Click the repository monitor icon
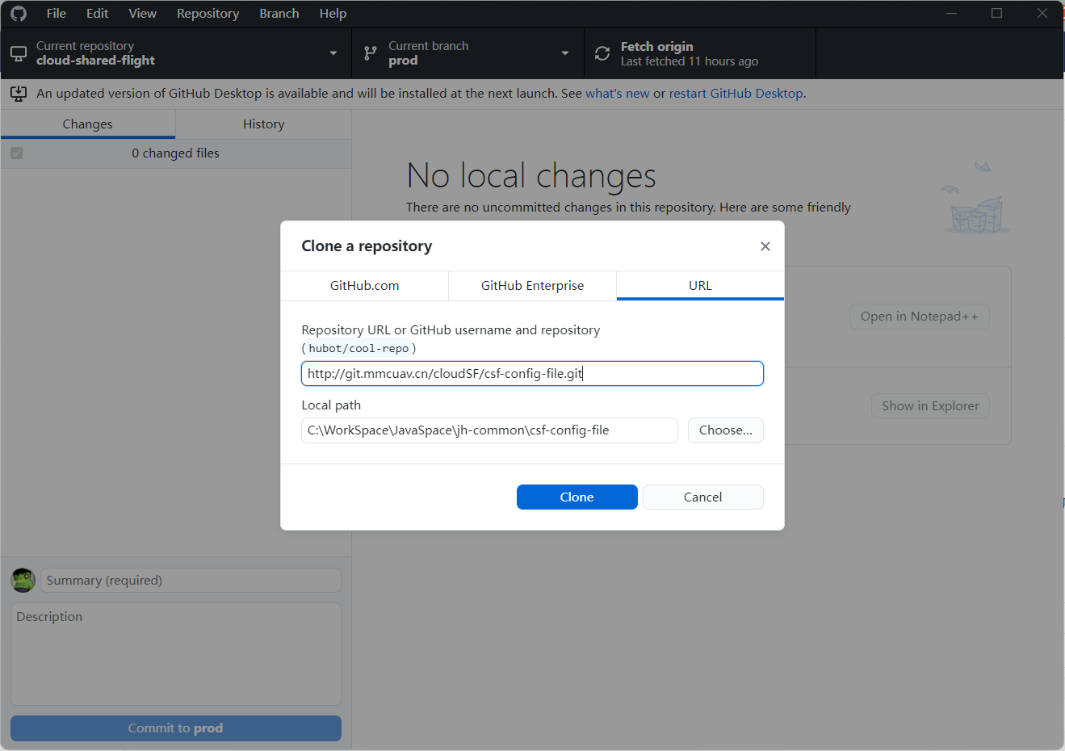1065x751 pixels. (x=18, y=52)
